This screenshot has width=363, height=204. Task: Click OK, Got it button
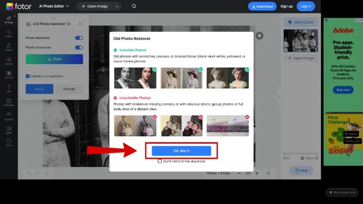181,151
